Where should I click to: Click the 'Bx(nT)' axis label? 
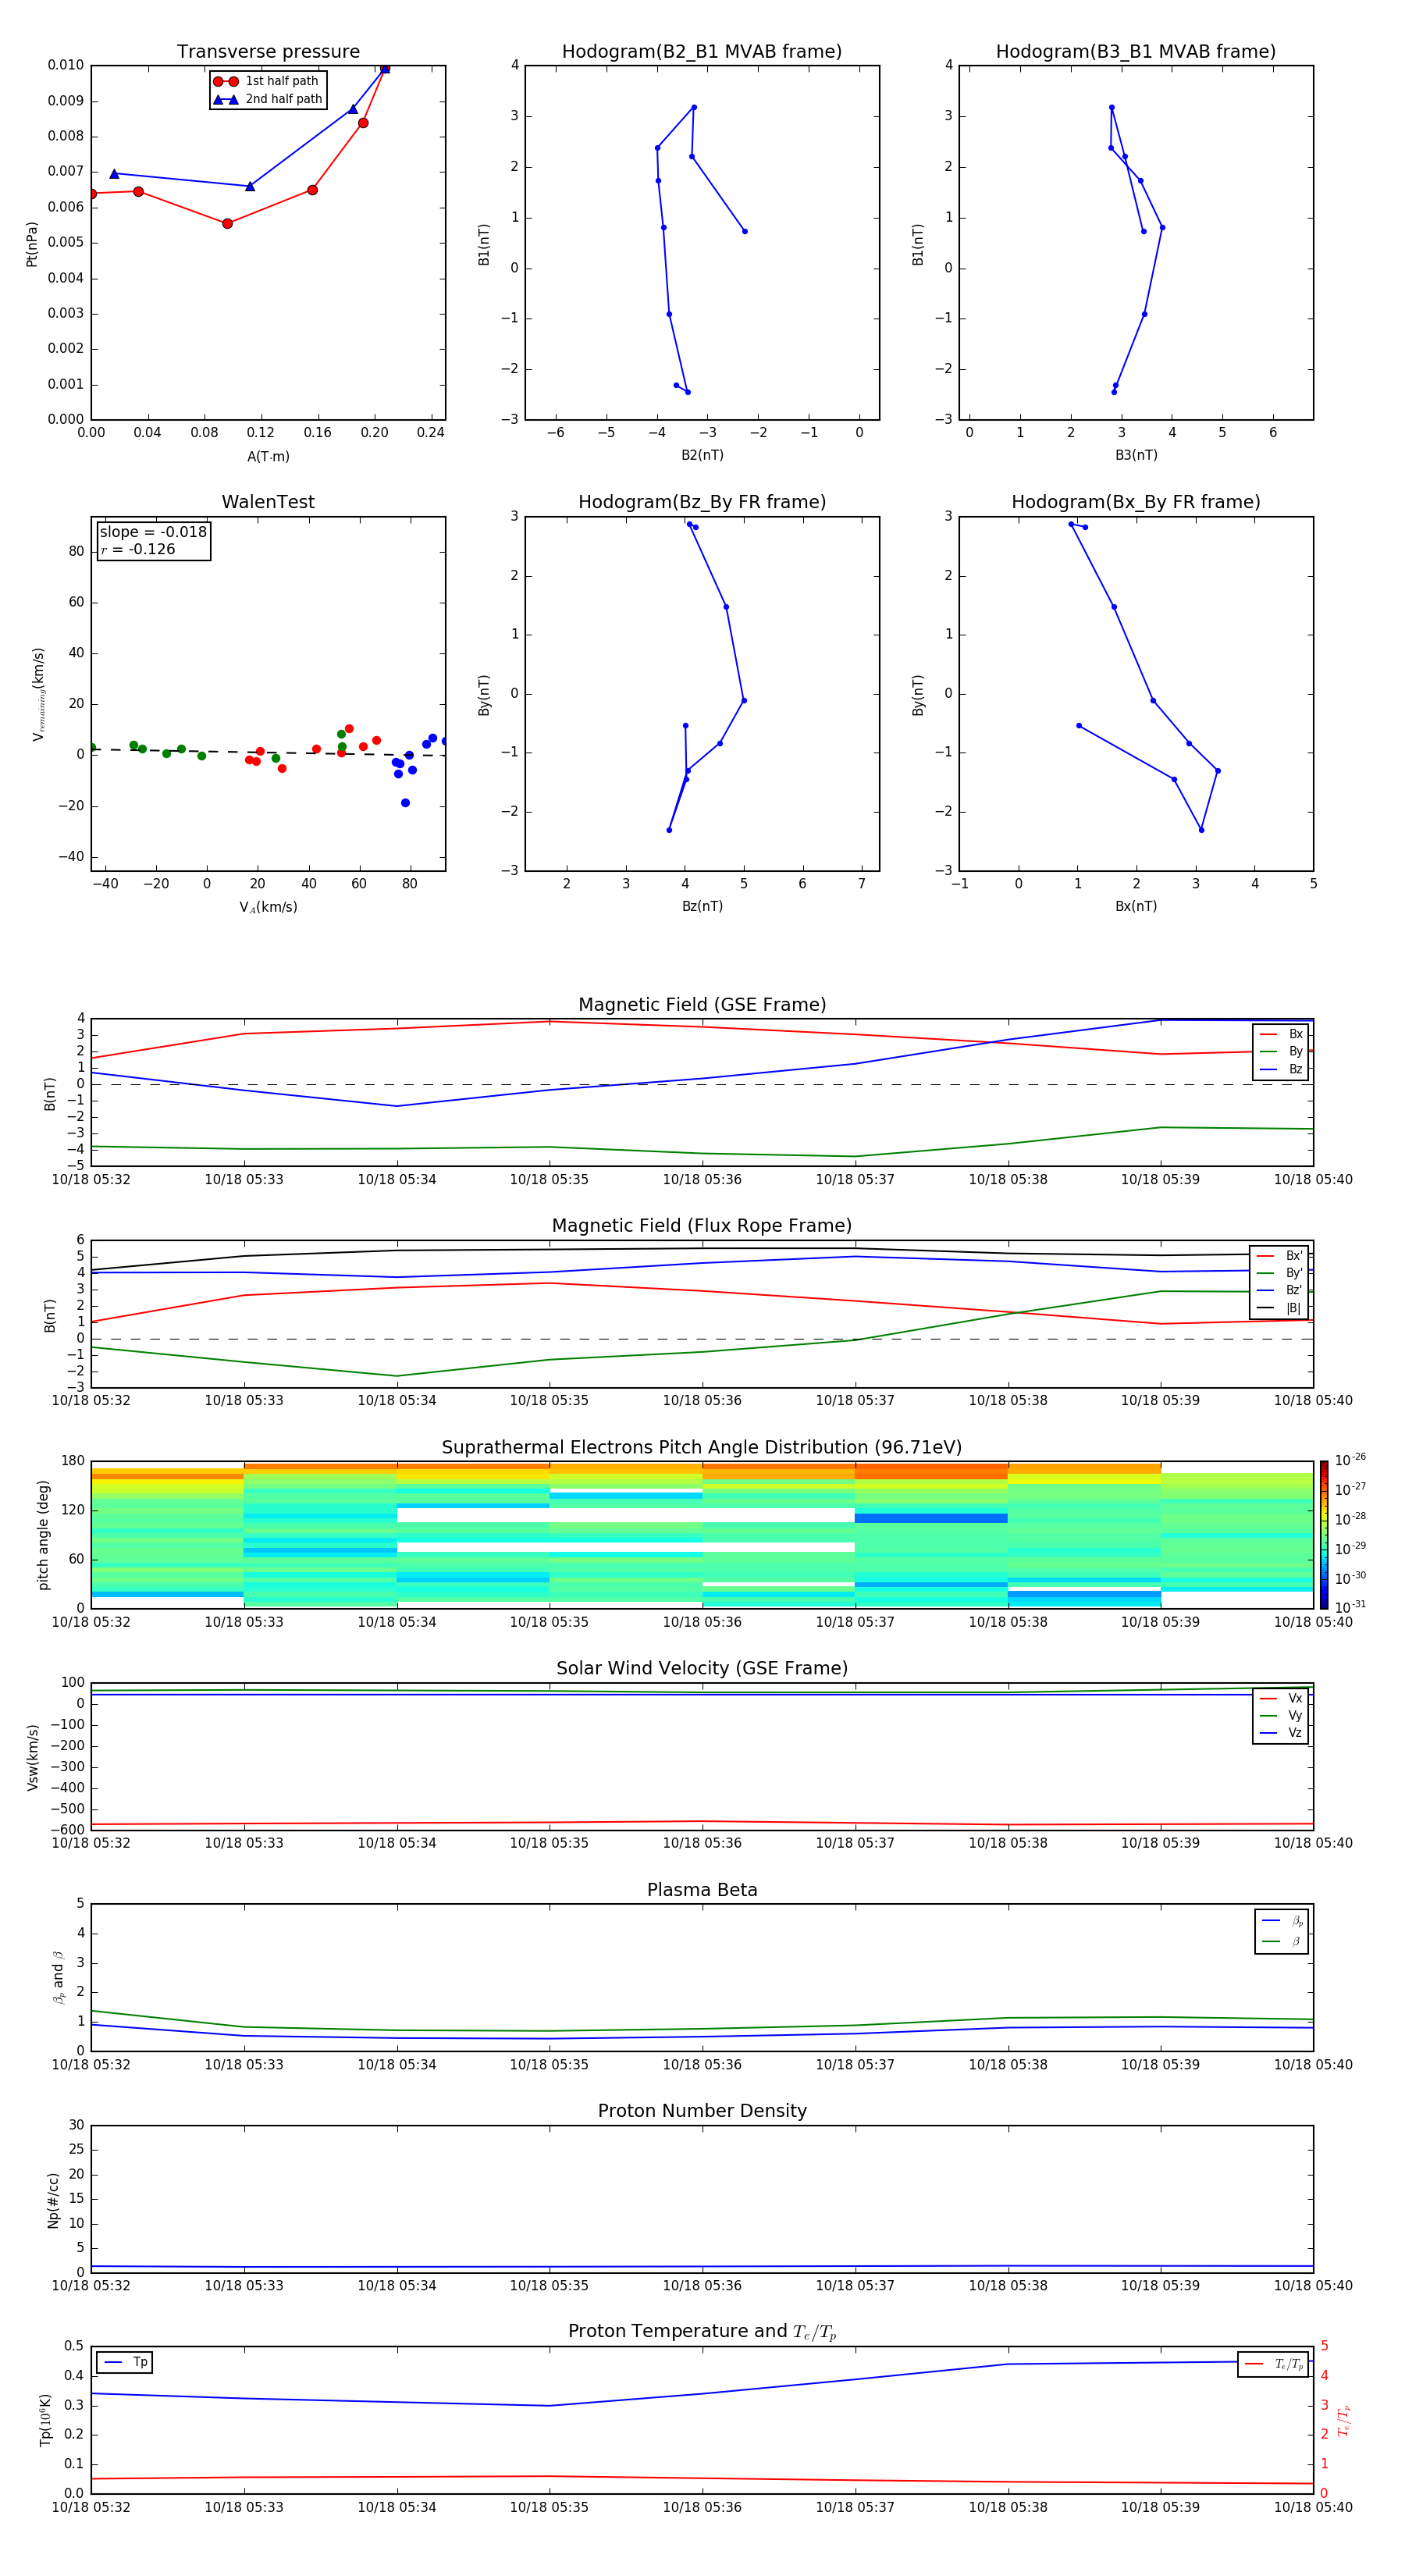click(x=1136, y=906)
